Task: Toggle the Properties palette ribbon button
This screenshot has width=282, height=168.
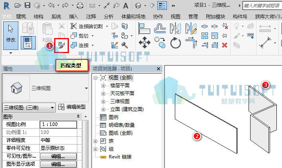Action: coord(28,42)
